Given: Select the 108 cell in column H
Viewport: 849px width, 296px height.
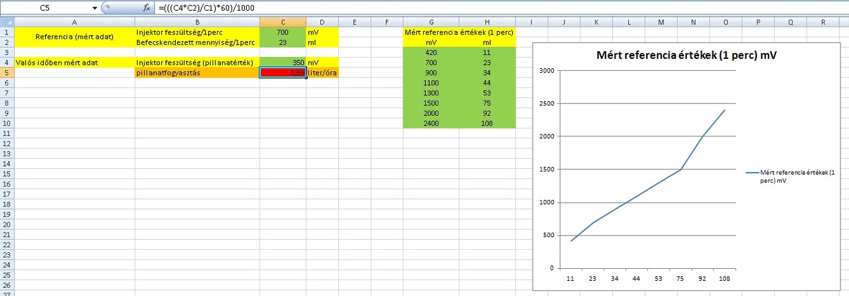Looking at the screenshot, I should point(487,123).
